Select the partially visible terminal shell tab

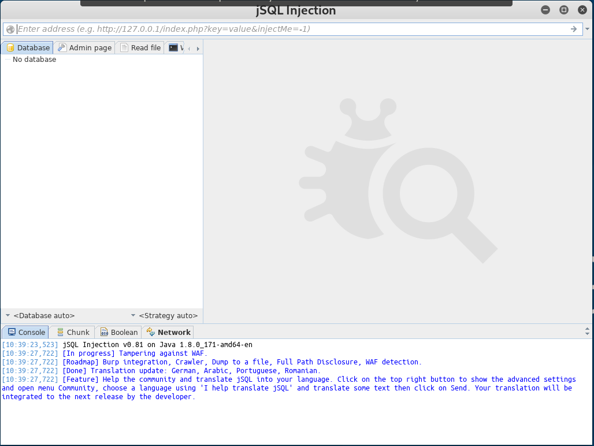175,48
